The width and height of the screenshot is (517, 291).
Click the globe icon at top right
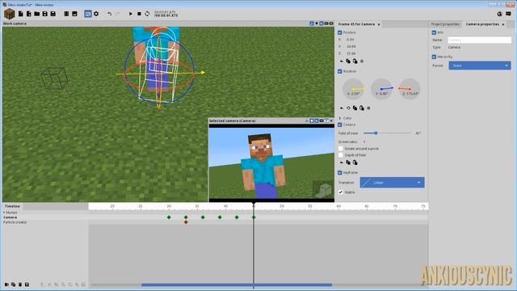pos(499,14)
